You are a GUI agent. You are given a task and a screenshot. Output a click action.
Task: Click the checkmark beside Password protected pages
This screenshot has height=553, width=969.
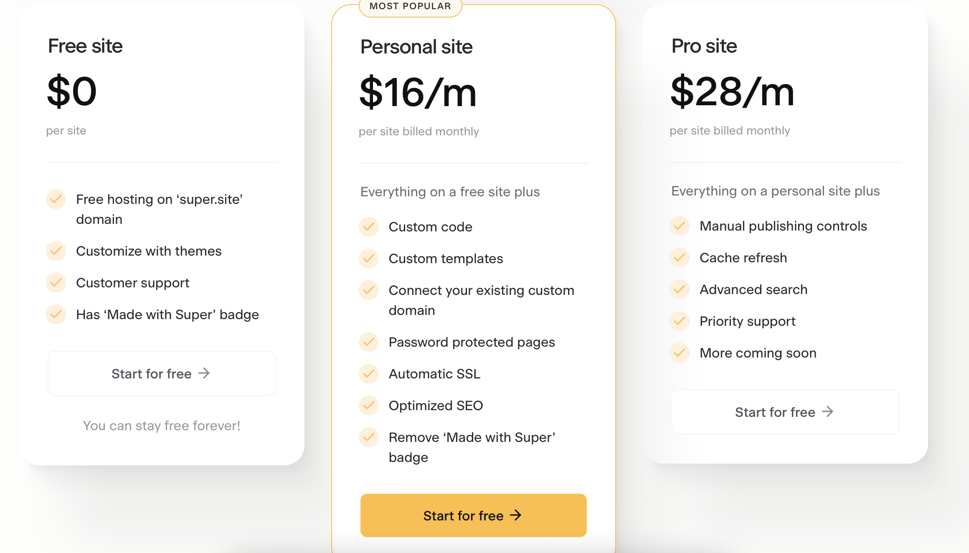(x=369, y=342)
